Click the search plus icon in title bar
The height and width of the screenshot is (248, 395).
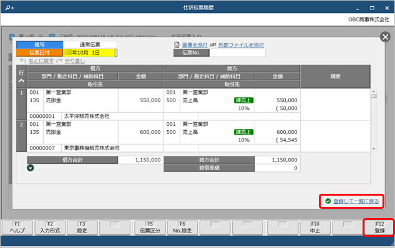(x=10, y=7)
